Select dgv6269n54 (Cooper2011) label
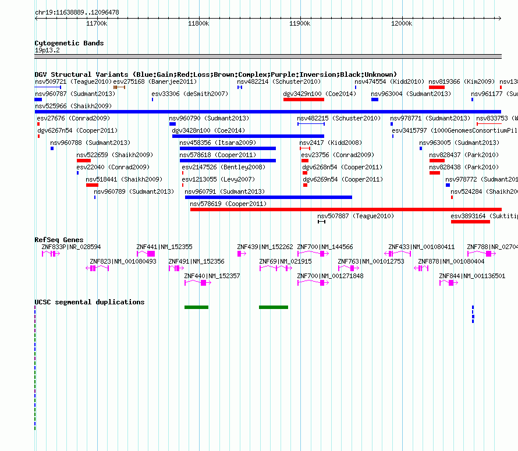 click(x=343, y=179)
